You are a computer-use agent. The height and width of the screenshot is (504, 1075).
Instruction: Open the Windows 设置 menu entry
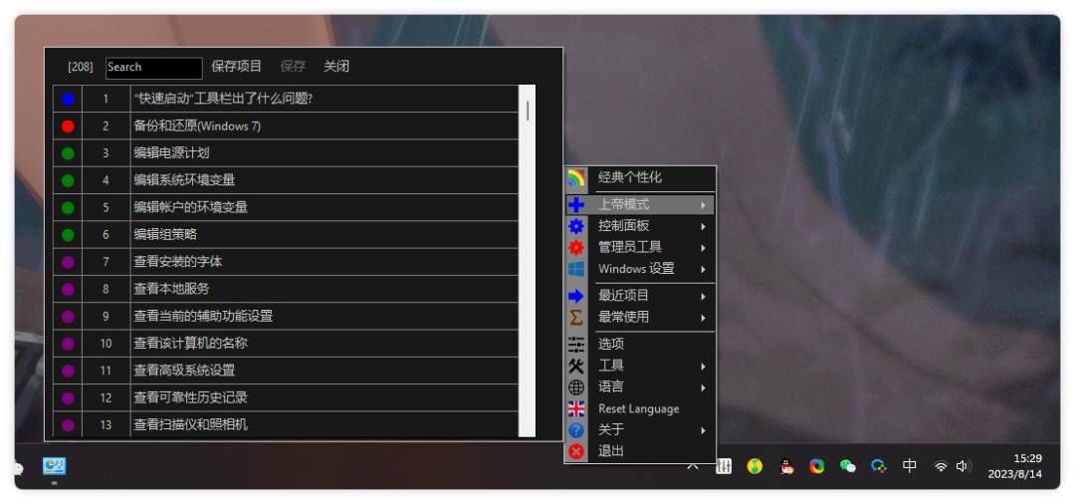(x=640, y=268)
